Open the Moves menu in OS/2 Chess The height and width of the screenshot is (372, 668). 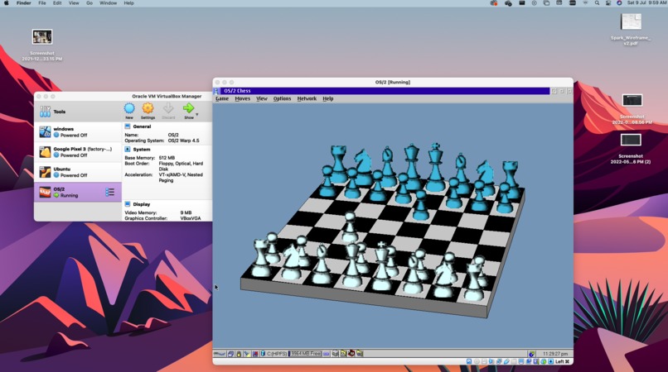point(242,98)
